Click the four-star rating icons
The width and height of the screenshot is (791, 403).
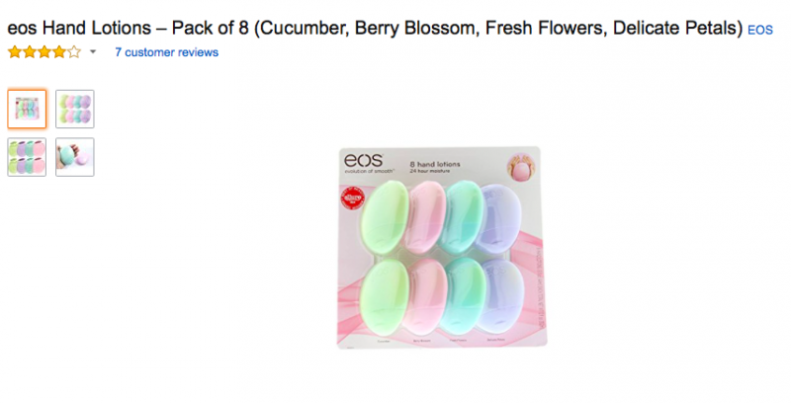click(44, 51)
